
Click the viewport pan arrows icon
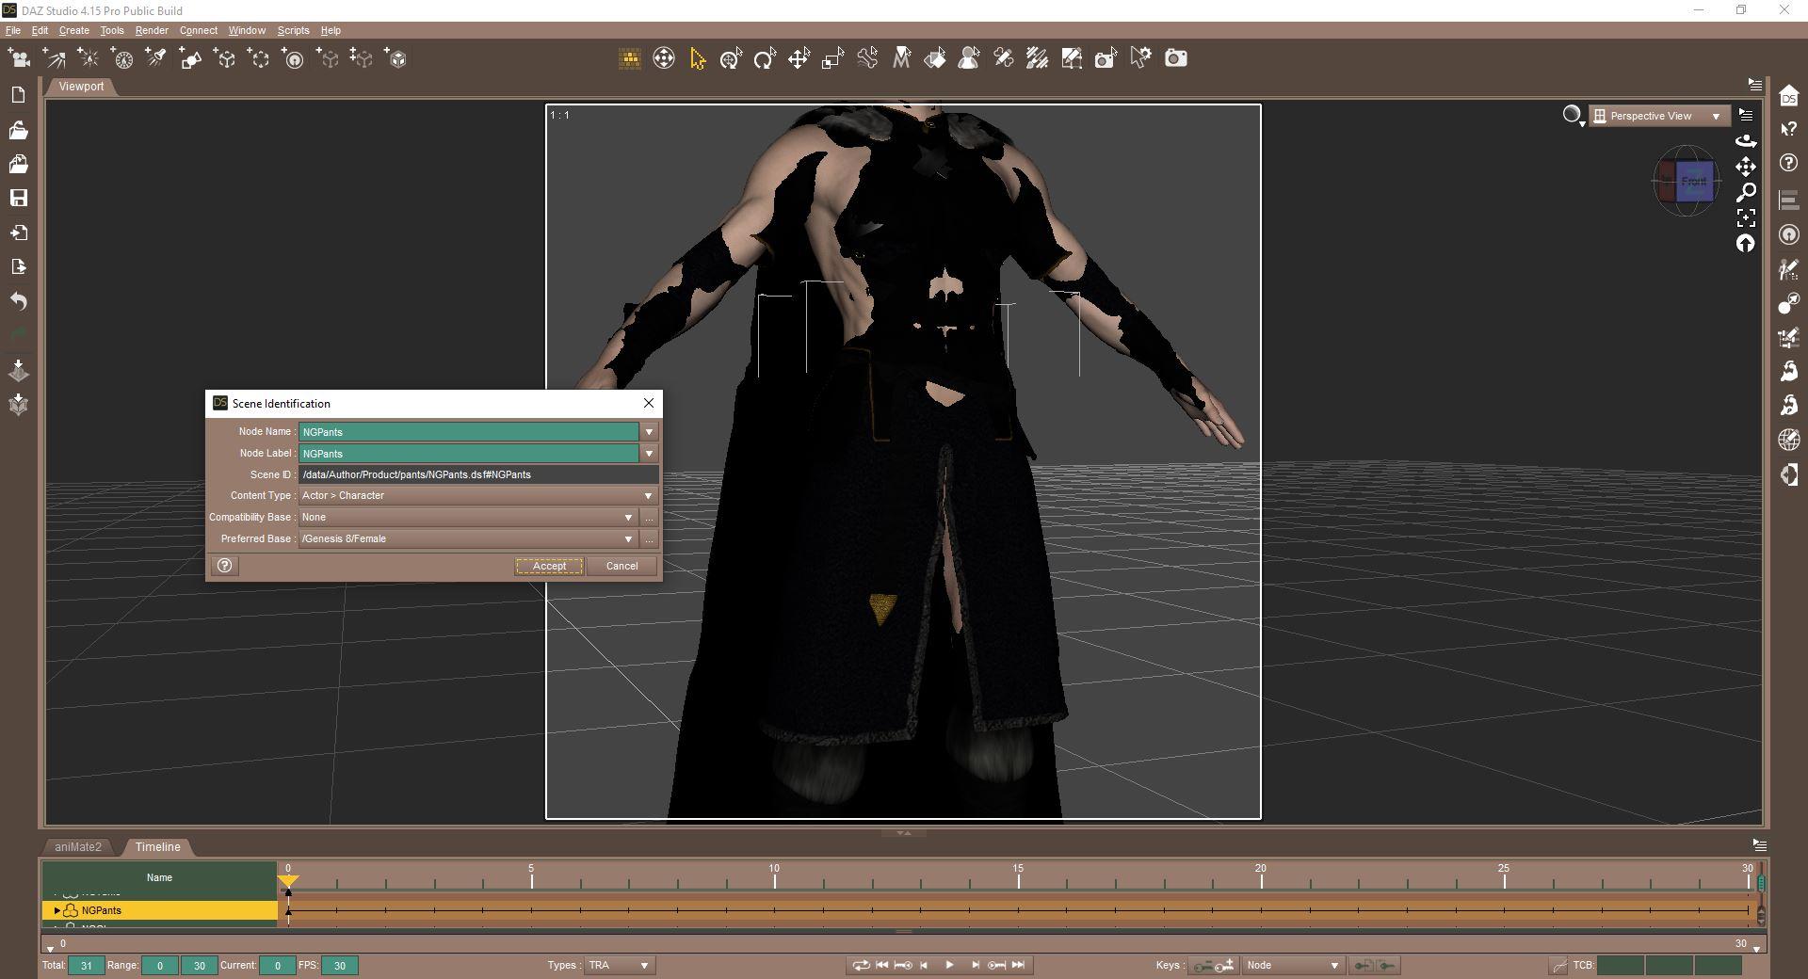click(x=1746, y=167)
